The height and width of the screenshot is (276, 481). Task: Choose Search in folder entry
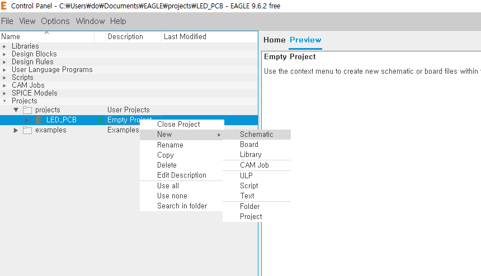pyautogui.click(x=182, y=206)
